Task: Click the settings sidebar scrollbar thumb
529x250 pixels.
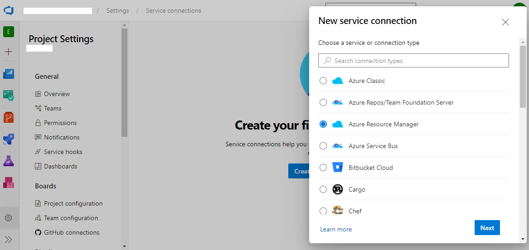Action: pyautogui.click(x=124, y=82)
